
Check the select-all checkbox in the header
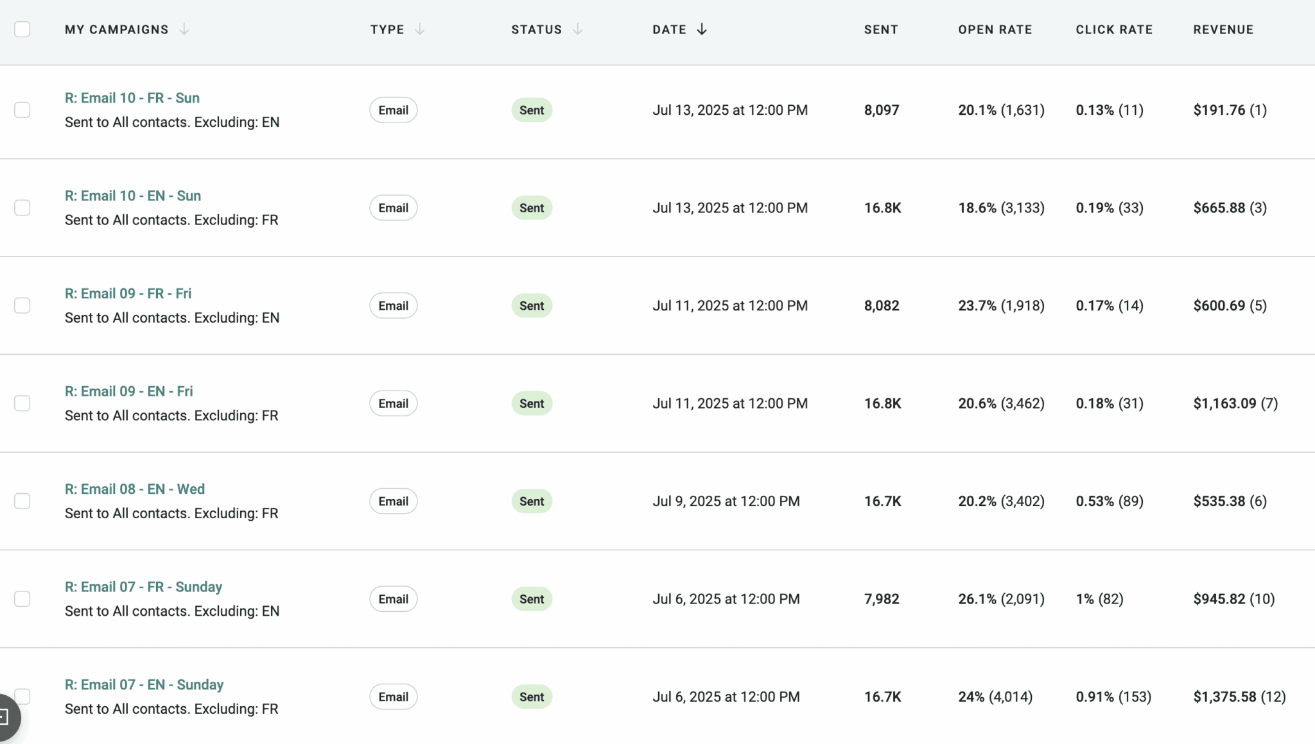point(22,30)
